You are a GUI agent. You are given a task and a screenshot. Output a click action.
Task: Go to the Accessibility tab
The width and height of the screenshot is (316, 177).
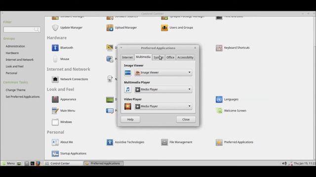[185, 58]
